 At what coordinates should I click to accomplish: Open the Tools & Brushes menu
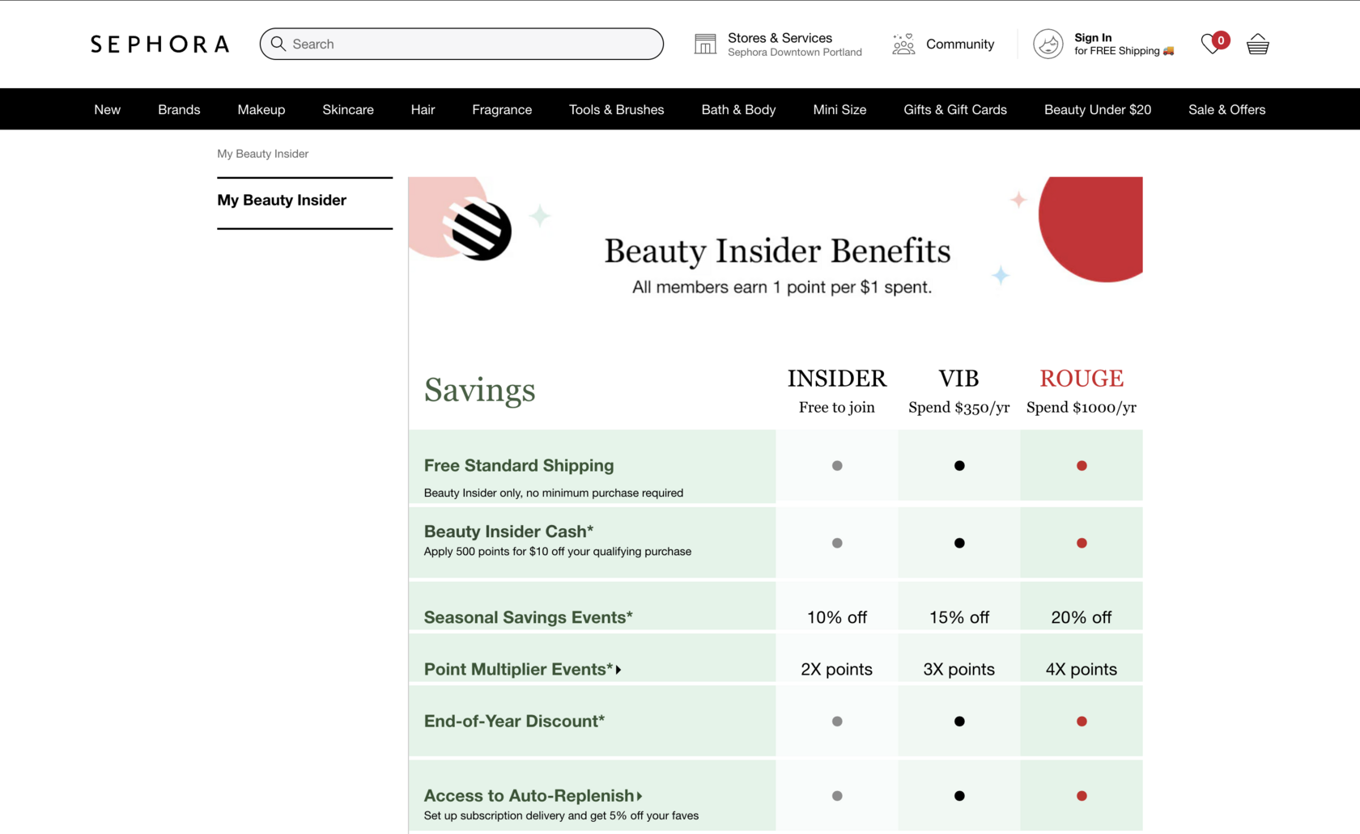(x=617, y=109)
